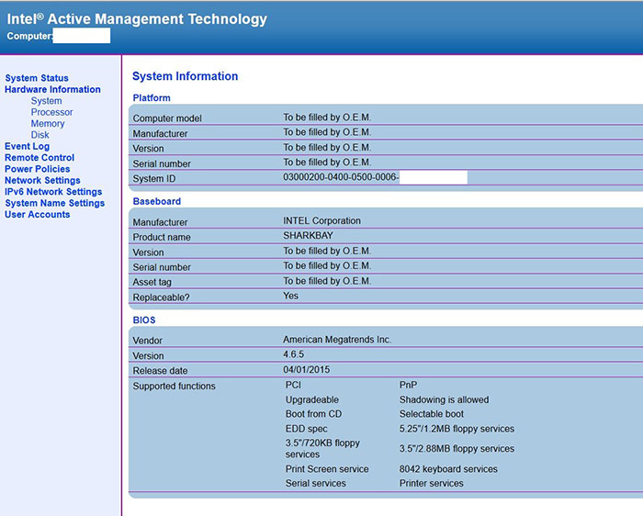The height and width of the screenshot is (516, 643).
Task: Click the Replaceable? label
Action: click(161, 297)
